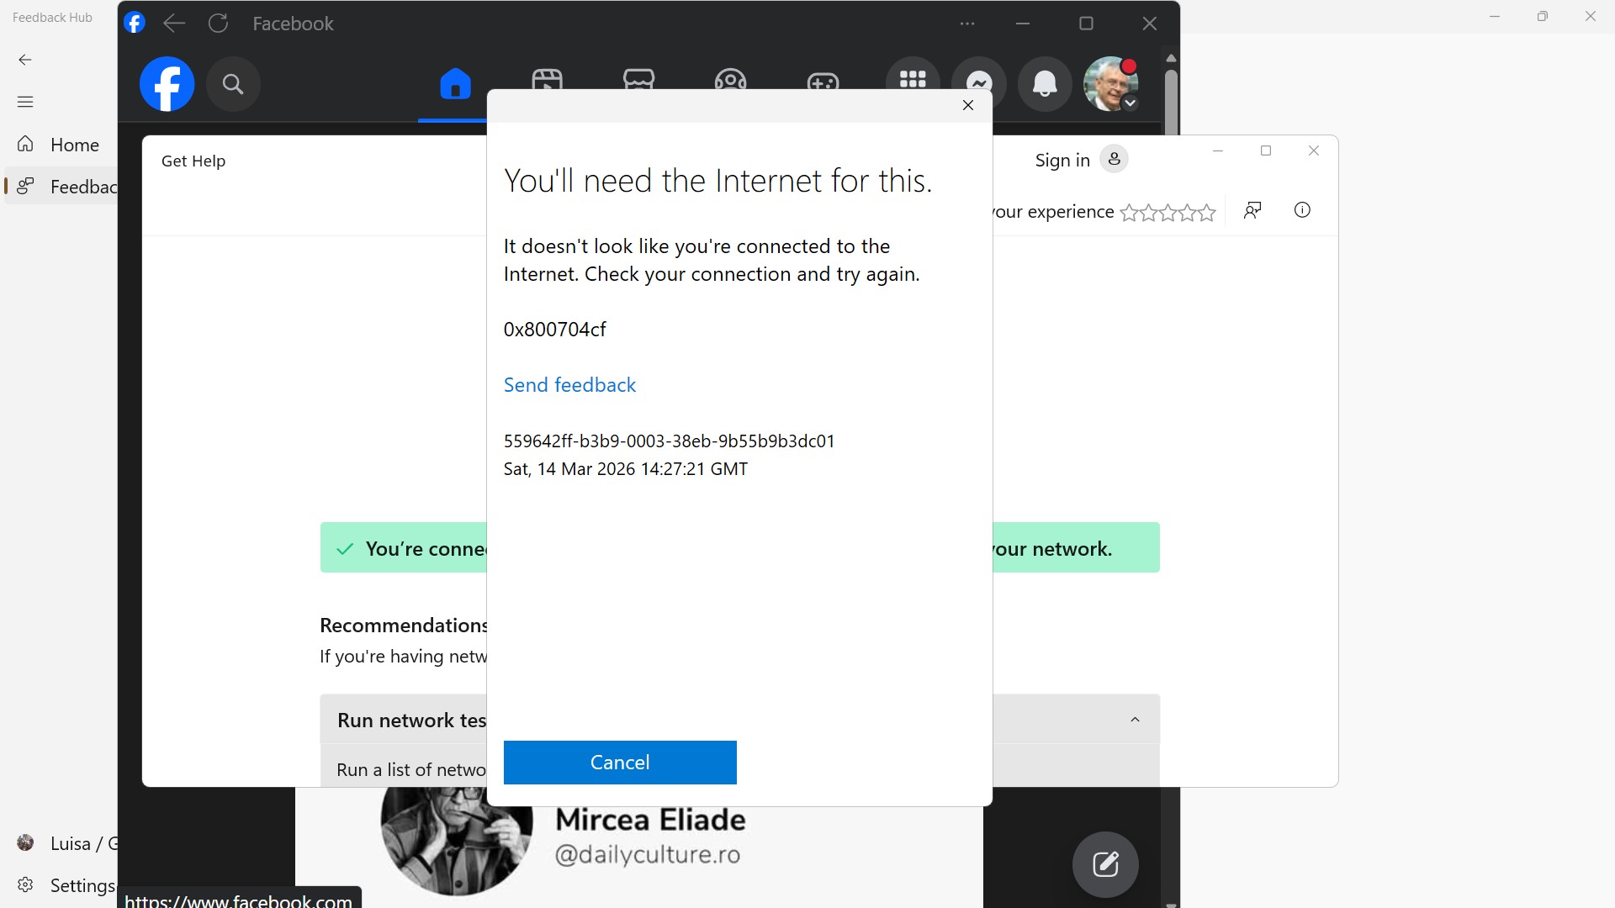
Task: Cancel the Internet error dialog
Action: (619, 762)
